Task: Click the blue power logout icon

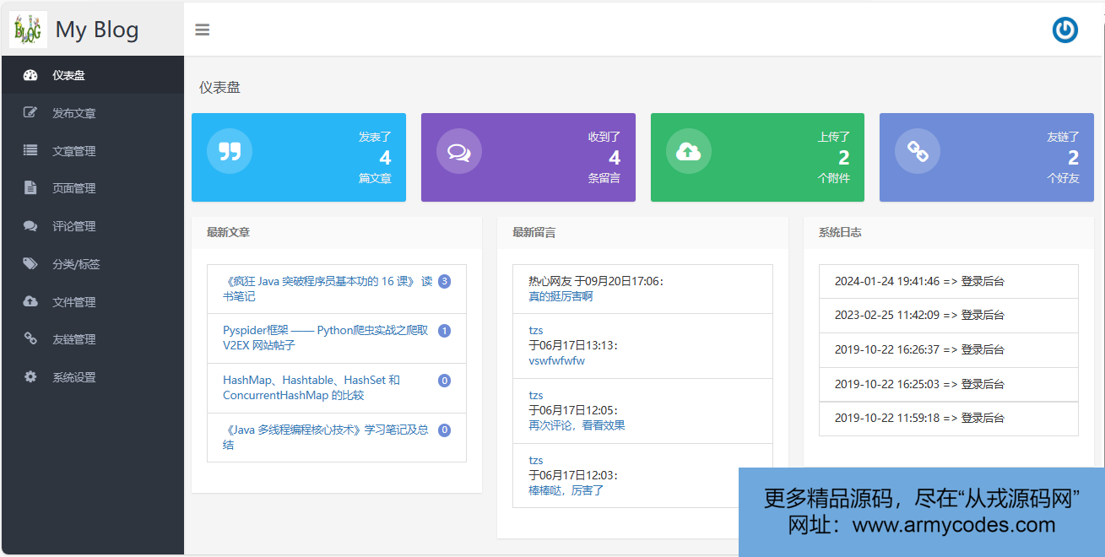Action: coord(1064,30)
